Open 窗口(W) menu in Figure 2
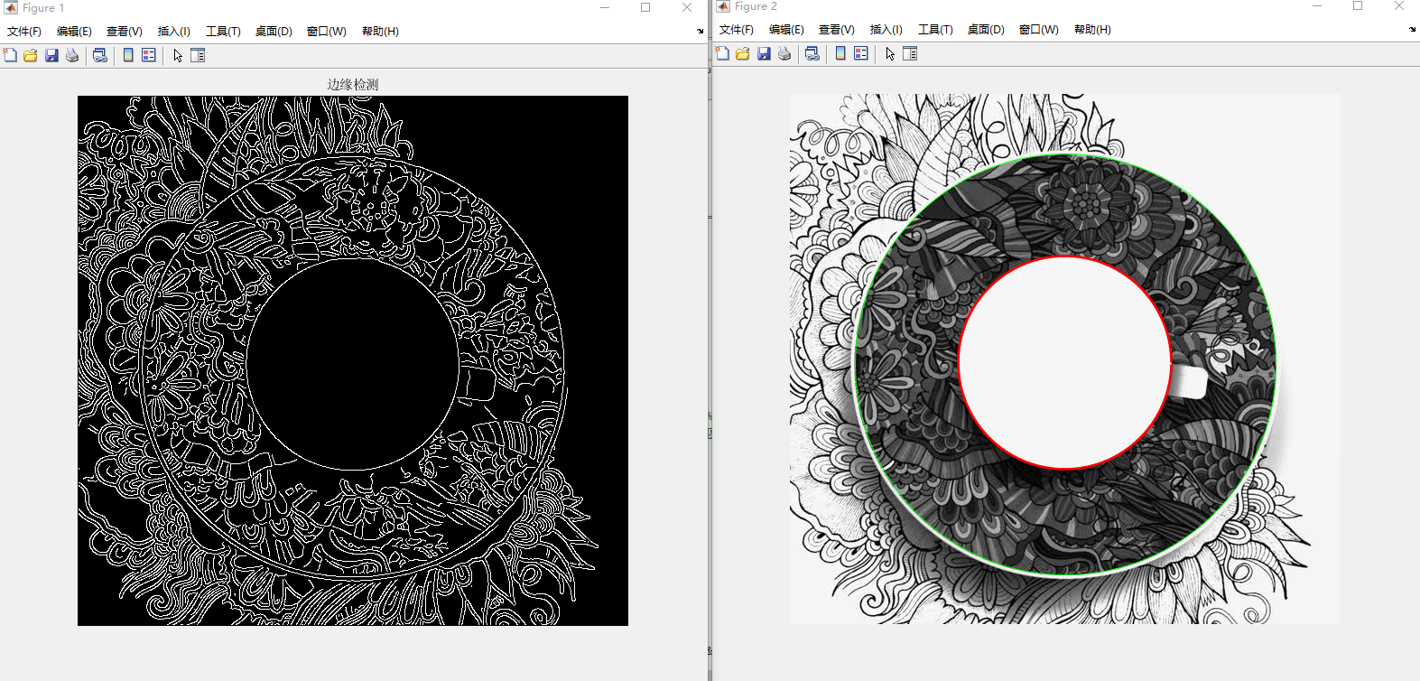This screenshot has width=1420, height=681. click(1039, 30)
